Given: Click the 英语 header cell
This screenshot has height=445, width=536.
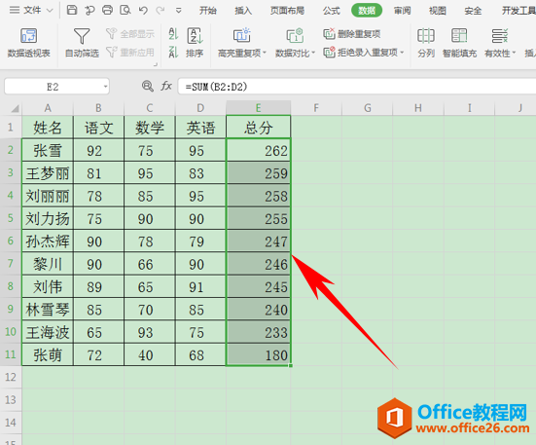Looking at the screenshot, I should coord(200,128).
